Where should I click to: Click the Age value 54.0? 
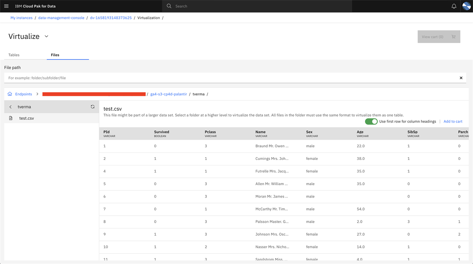point(361,209)
